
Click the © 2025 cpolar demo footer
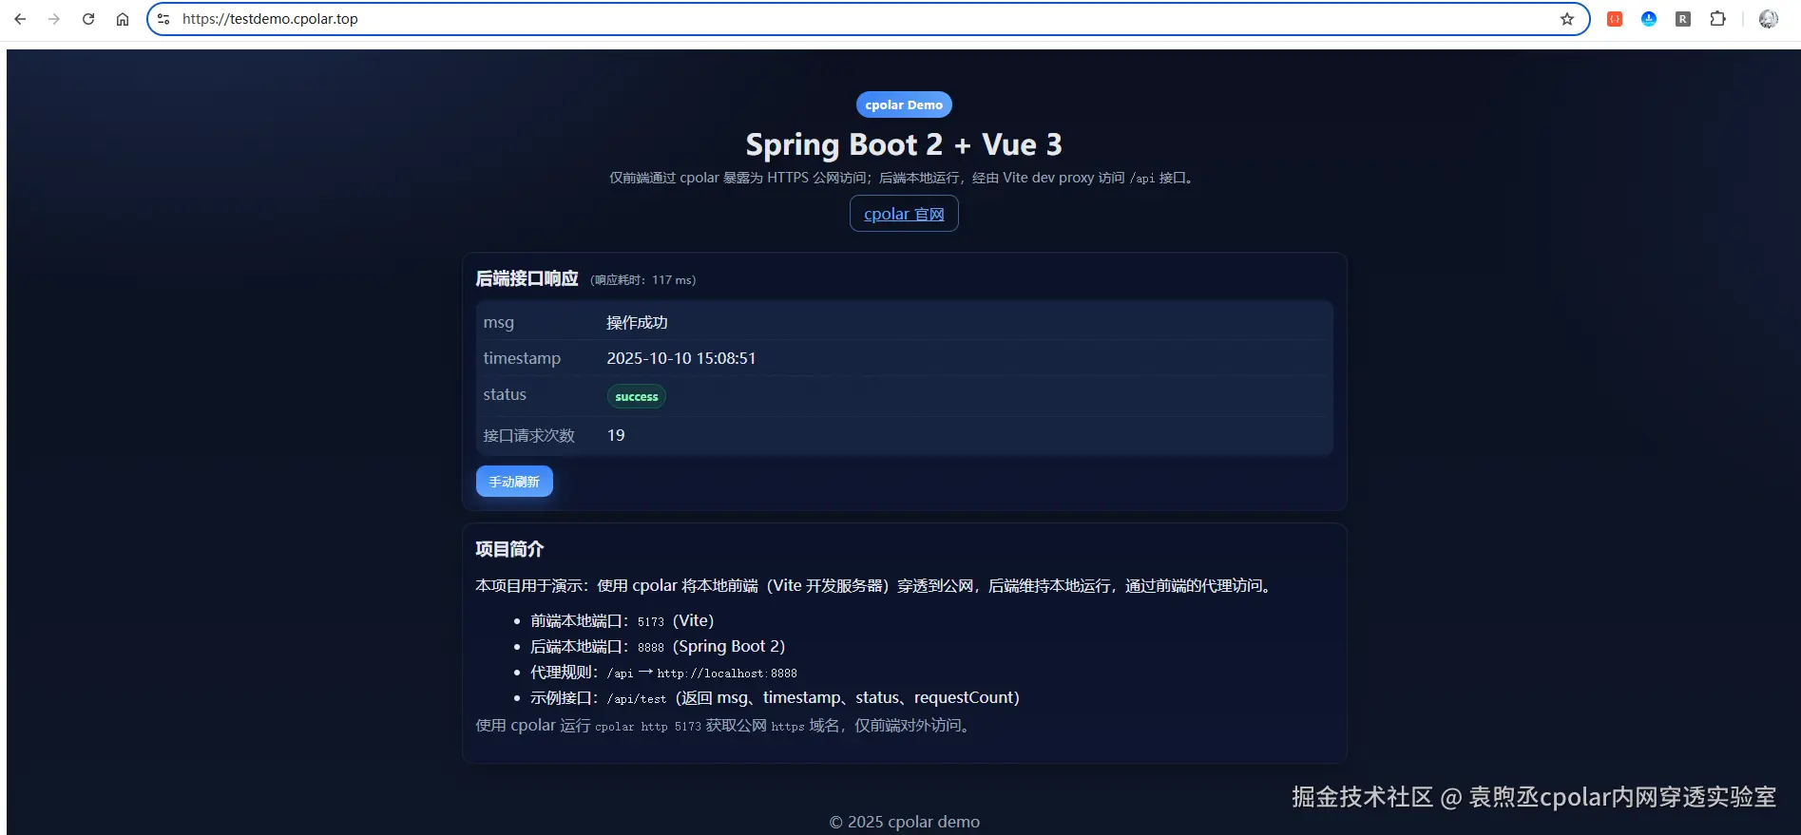click(904, 822)
